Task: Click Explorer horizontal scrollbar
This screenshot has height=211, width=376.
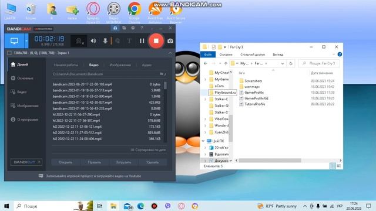Action: pyautogui.click(x=270, y=161)
